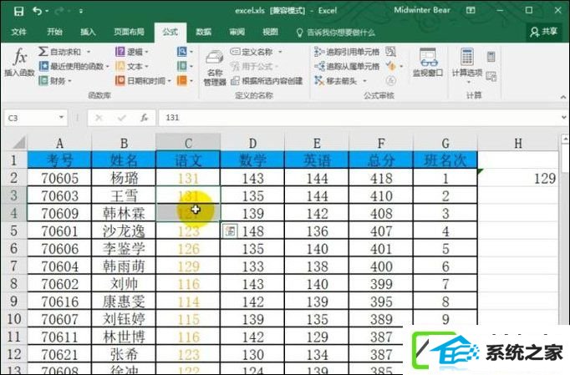Viewport: 570px width, 375px height.
Task: Click the Save icon in title bar
Action: coord(18,11)
